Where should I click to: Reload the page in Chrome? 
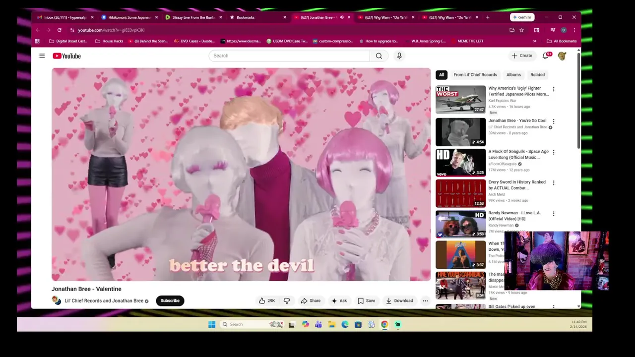59,30
